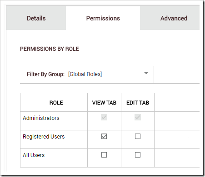The width and height of the screenshot is (205, 177).
Task: Select the Registered Users role label
Action: (44, 136)
